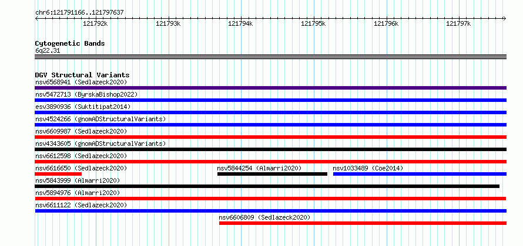Select the black nsv4343605 variant bar
The width and height of the screenshot is (523, 246).
click(x=270, y=149)
